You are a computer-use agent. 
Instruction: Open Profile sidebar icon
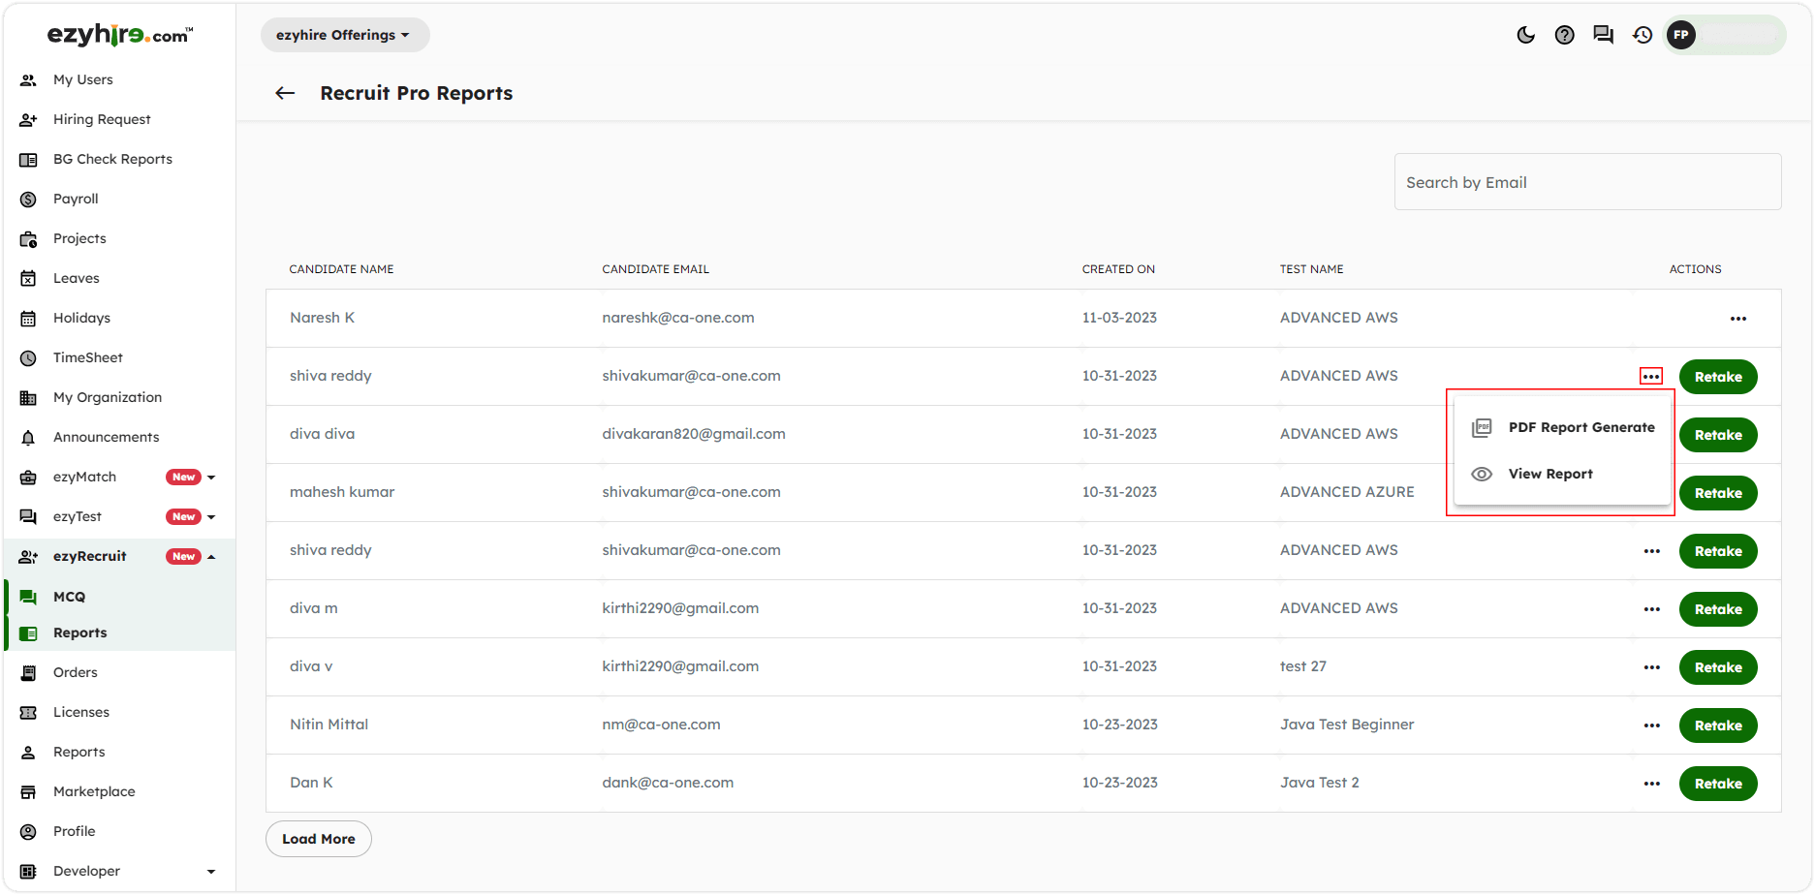point(28,831)
